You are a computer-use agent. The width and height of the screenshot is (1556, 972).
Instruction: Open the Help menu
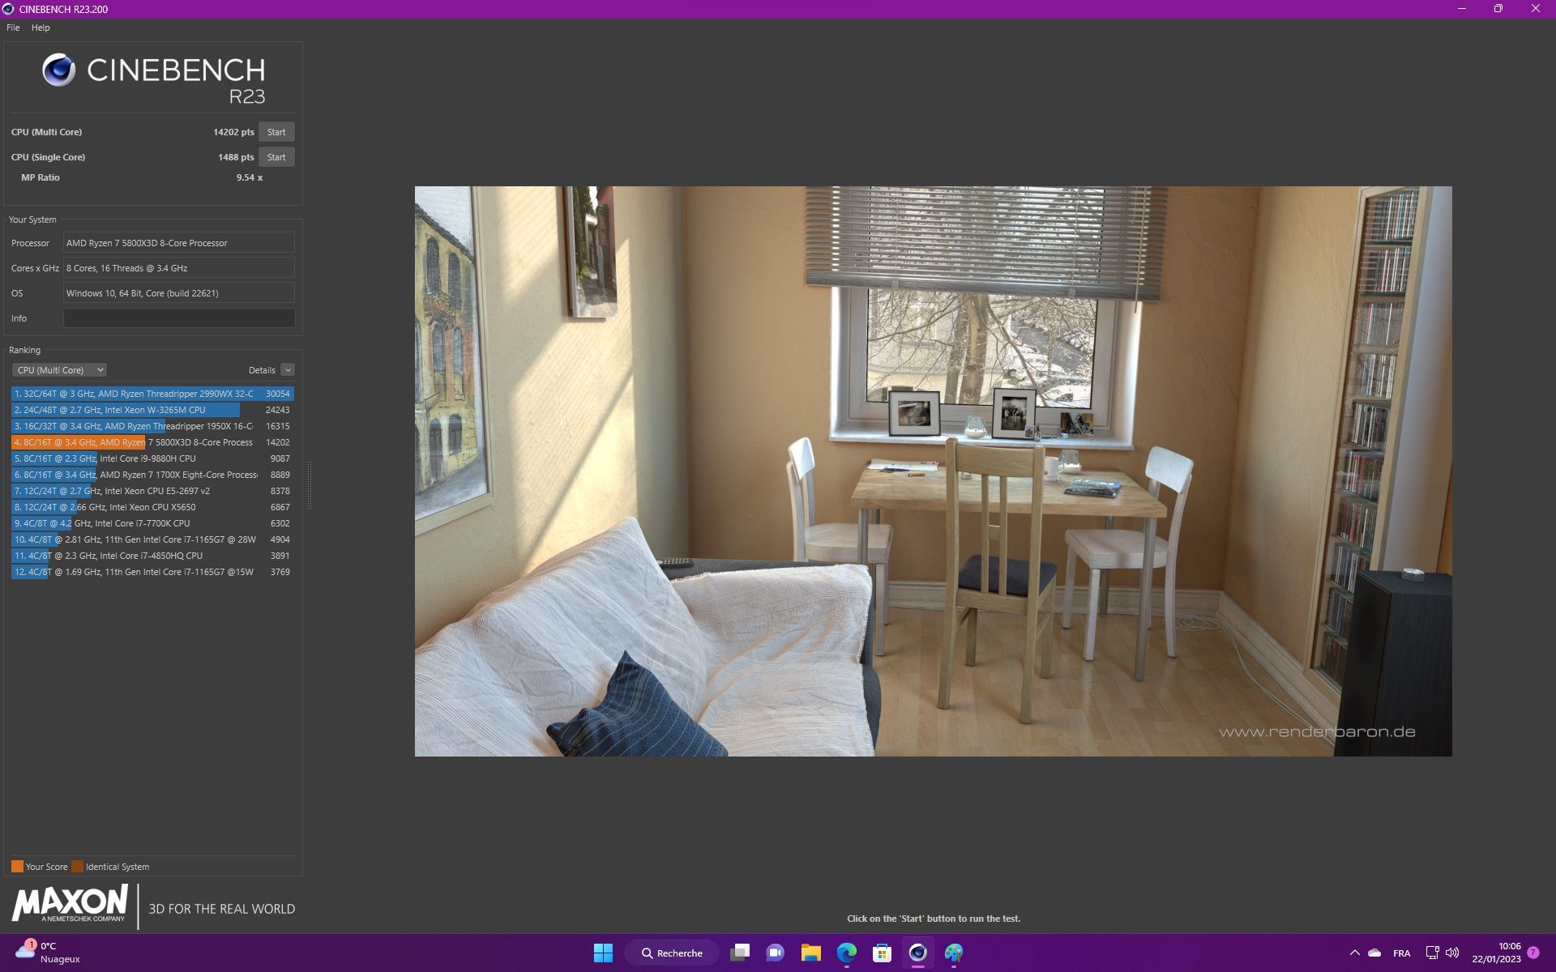pos(41,28)
